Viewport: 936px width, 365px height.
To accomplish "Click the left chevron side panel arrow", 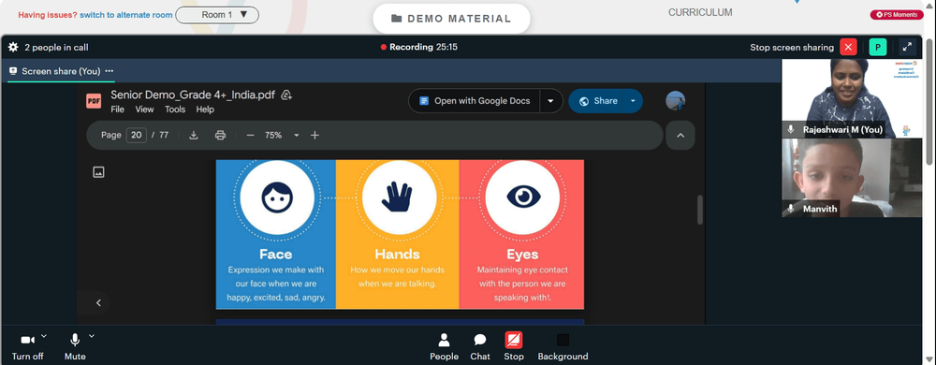I will (x=98, y=303).
